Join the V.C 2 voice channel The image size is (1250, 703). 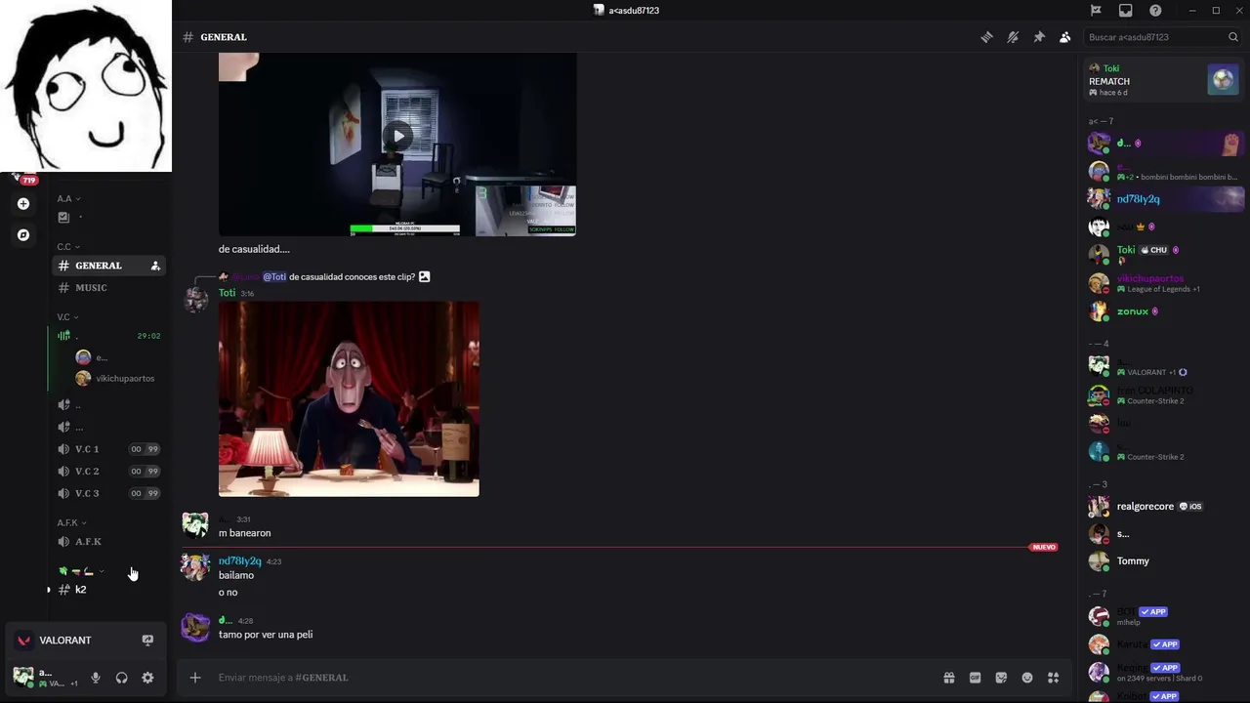(x=108, y=471)
